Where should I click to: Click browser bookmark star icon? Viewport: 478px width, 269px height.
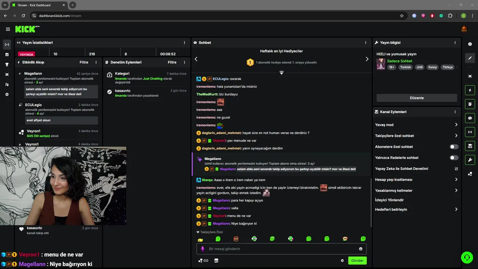[402, 16]
